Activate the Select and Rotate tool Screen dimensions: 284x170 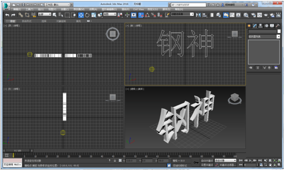point(87,15)
